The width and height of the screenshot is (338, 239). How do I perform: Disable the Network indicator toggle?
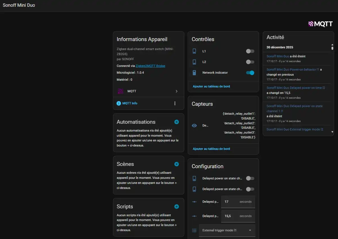pyautogui.click(x=250, y=73)
